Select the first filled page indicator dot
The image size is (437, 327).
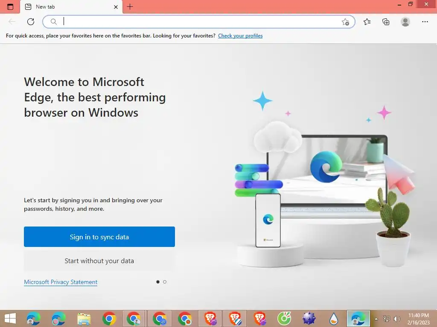(x=158, y=282)
